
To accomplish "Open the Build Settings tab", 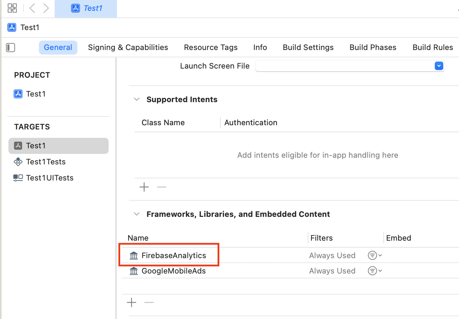I will pos(308,48).
